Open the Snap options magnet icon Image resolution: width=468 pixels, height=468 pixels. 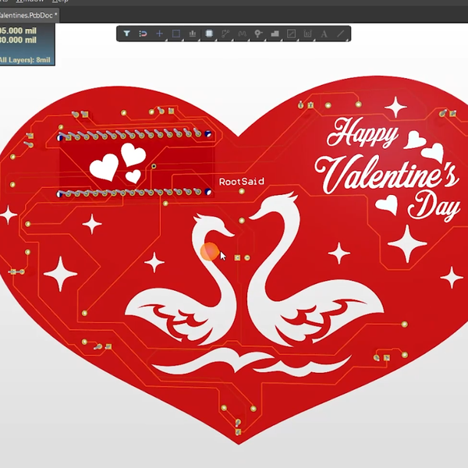click(x=144, y=34)
